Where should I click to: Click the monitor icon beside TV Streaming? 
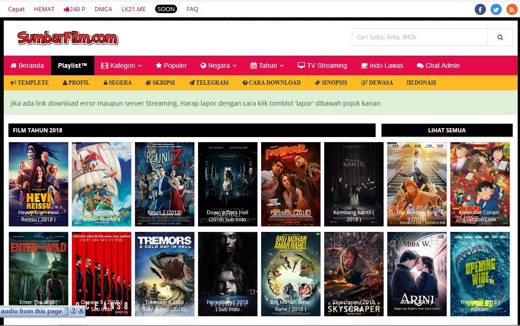[x=301, y=65]
